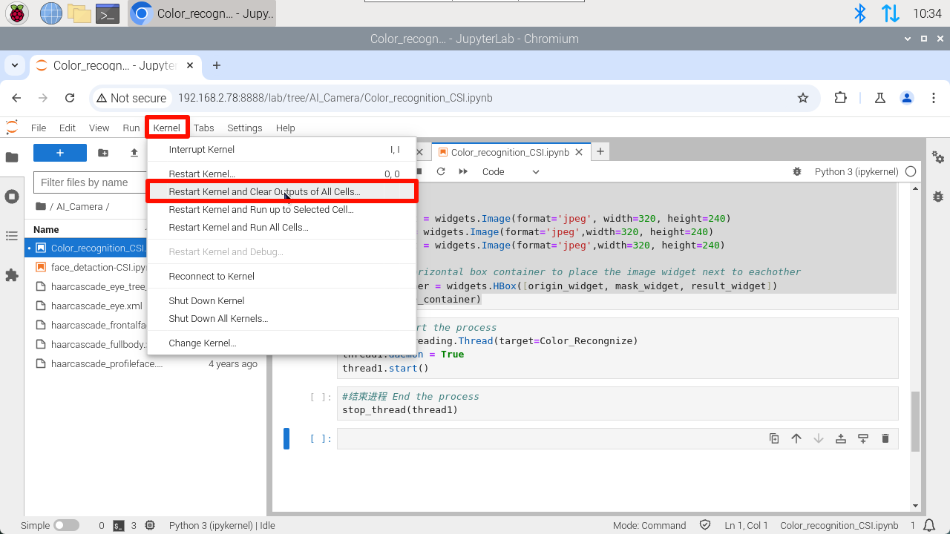
Task: Open the Help menu
Action: (286, 128)
